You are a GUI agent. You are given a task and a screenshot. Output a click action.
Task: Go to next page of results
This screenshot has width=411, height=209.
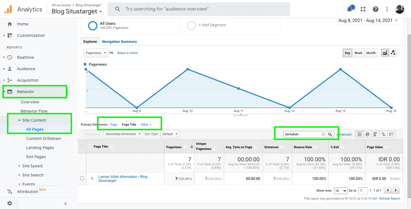click(x=395, y=190)
